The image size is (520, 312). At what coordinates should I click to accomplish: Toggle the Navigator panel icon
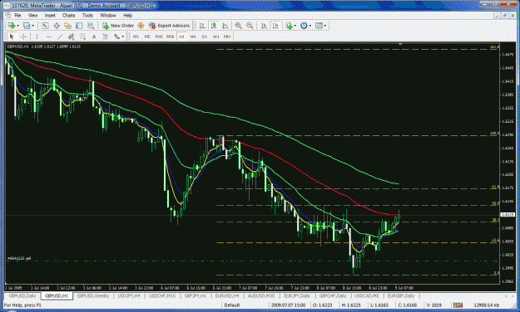pyautogui.click(x=67, y=26)
